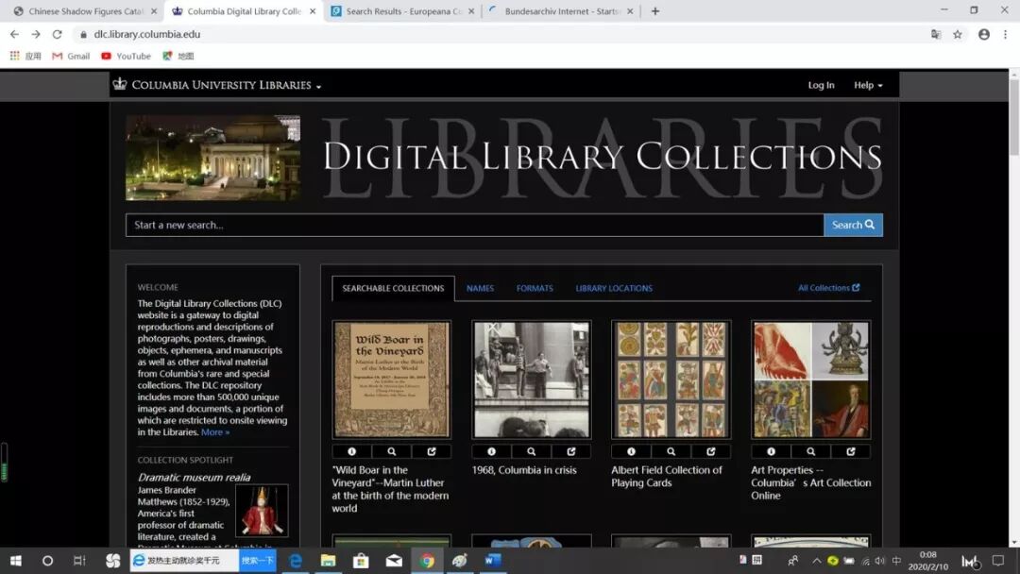Click the Log In link
This screenshot has width=1020, height=574.
[821, 85]
